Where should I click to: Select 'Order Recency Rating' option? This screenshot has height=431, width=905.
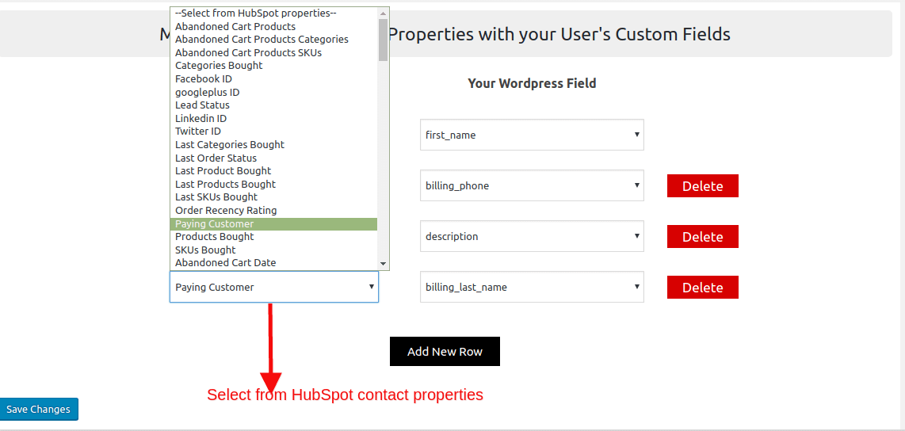click(226, 210)
